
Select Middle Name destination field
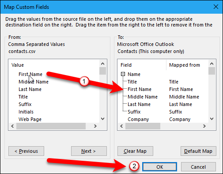point(143,97)
